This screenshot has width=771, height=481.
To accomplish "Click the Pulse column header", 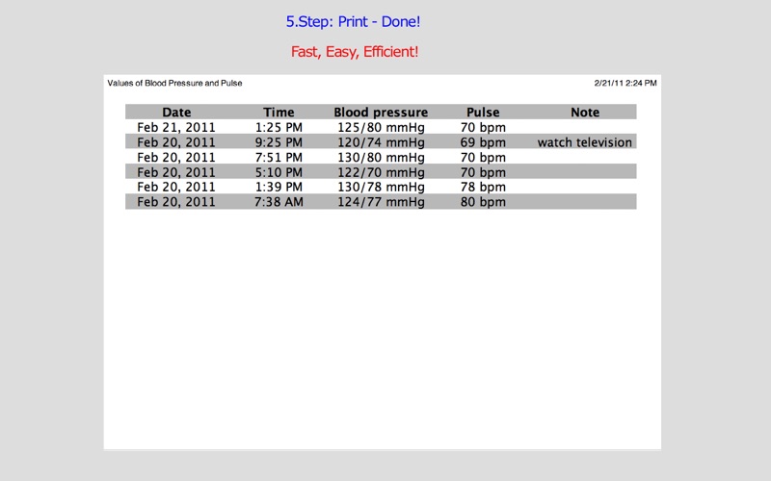I will tap(483, 113).
